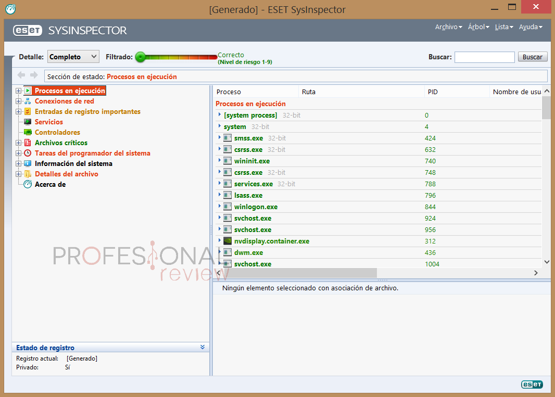This screenshot has height=397, width=555.
Task: Open the Detalle level dropdown
Action: pyautogui.click(x=73, y=57)
